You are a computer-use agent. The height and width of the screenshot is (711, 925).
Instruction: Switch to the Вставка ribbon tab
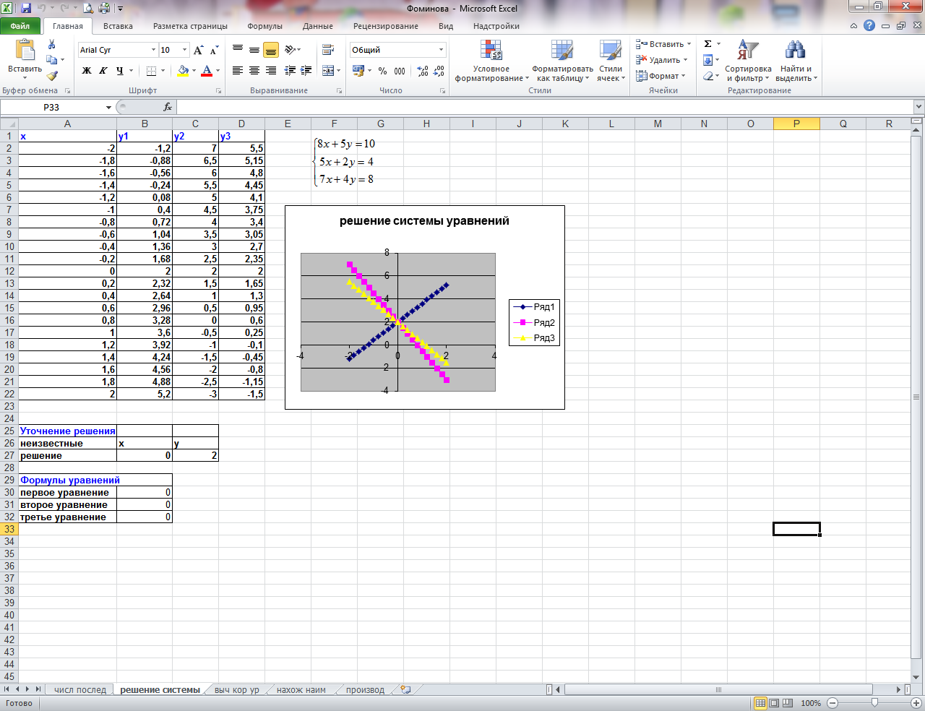pos(118,26)
